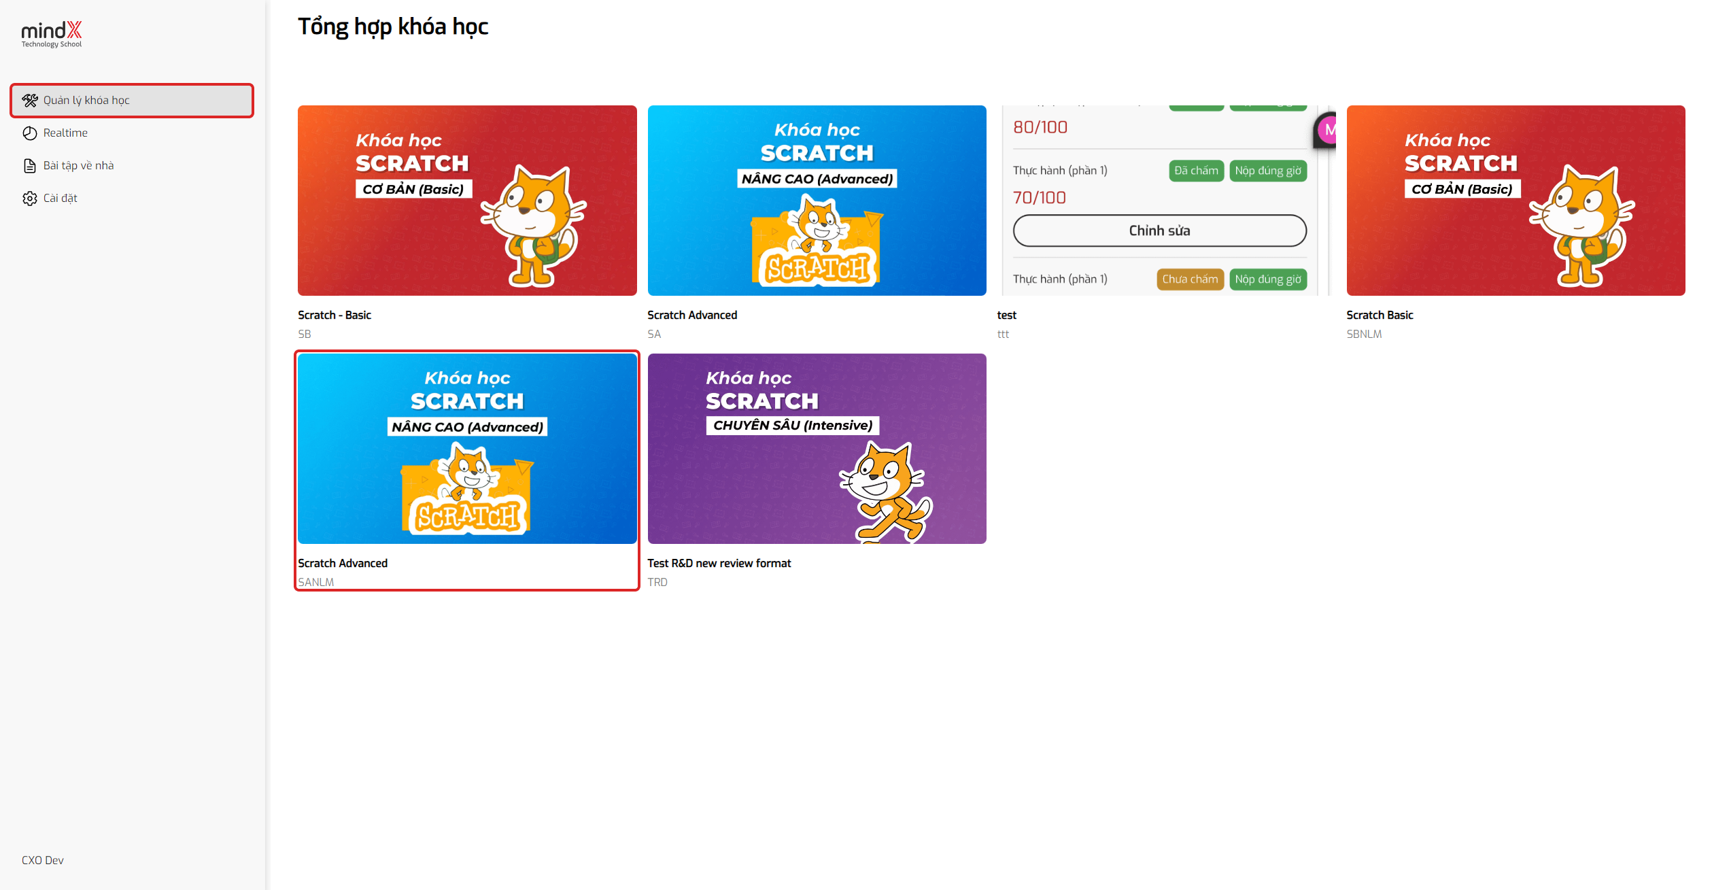The height and width of the screenshot is (890, 1712).
Task: Click the Realtime clock icon
Action: [x=29, y=133]
